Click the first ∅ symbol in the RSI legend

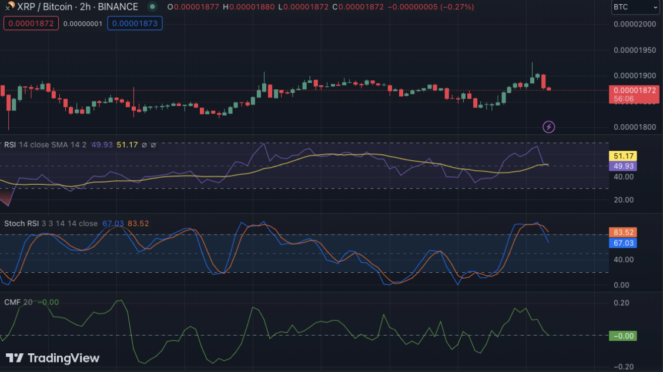pos(144,145)
